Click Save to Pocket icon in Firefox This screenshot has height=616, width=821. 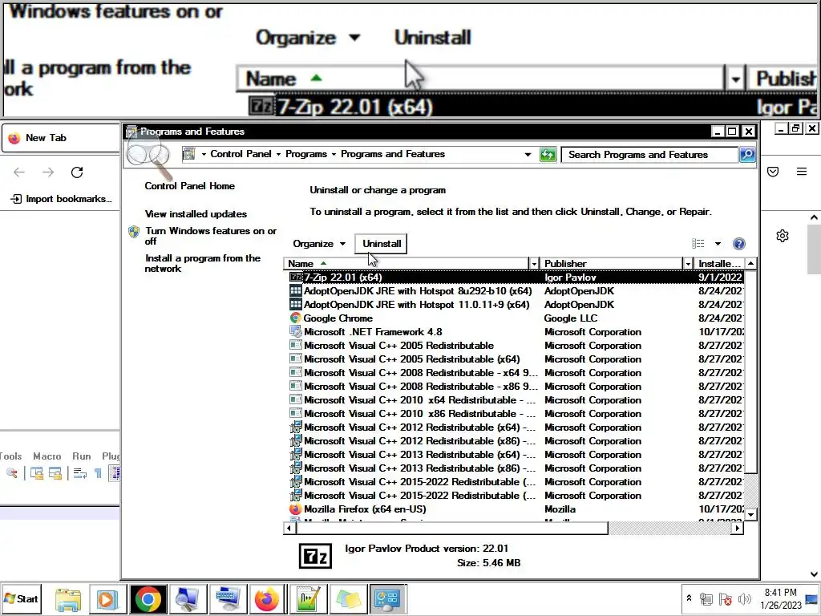(773, 172)
